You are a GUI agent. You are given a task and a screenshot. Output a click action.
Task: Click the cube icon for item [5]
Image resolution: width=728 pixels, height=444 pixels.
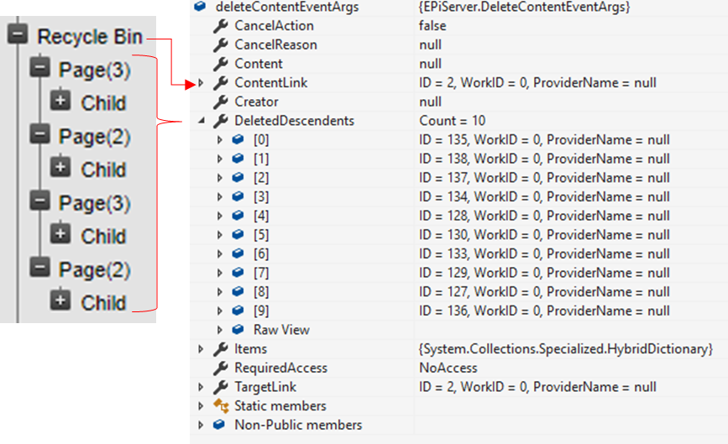[x=238, y=235]
